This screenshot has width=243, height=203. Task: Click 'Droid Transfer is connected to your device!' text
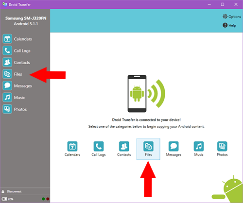click(146, 120)
